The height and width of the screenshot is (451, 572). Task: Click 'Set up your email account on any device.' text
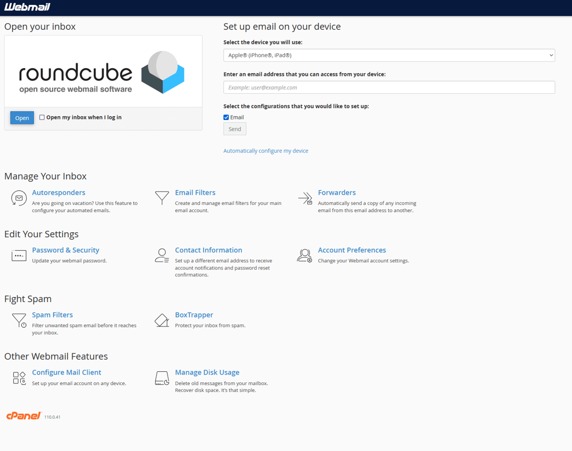[x=79, y=383]
